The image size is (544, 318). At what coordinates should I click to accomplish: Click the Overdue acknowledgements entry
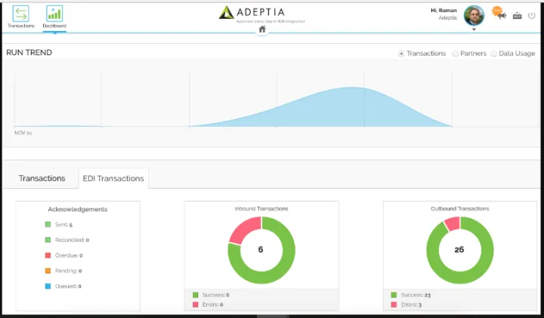(66, 255)
